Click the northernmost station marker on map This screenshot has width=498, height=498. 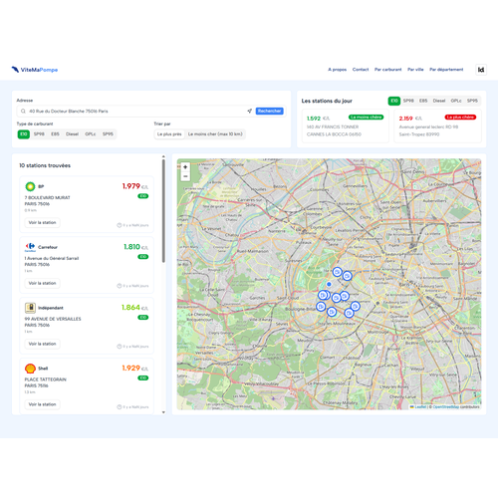click(x=338, y=272)
